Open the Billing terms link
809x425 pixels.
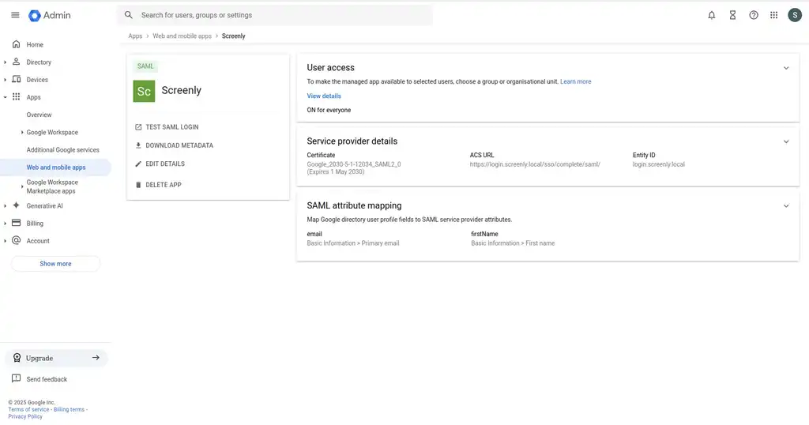pyautogui.click(x=70, y=409)
